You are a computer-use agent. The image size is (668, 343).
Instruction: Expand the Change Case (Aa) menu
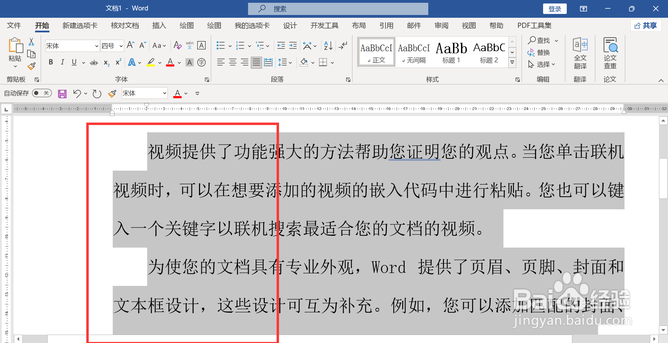pyautogui.click(x=159, y=46)
